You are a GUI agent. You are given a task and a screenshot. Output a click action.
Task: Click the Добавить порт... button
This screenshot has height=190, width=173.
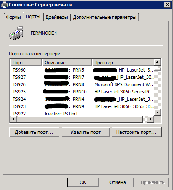(34, 132)
